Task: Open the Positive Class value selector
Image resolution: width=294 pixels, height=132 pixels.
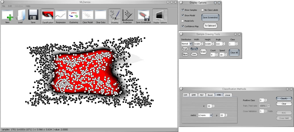Action: click(x=262, y=100)
